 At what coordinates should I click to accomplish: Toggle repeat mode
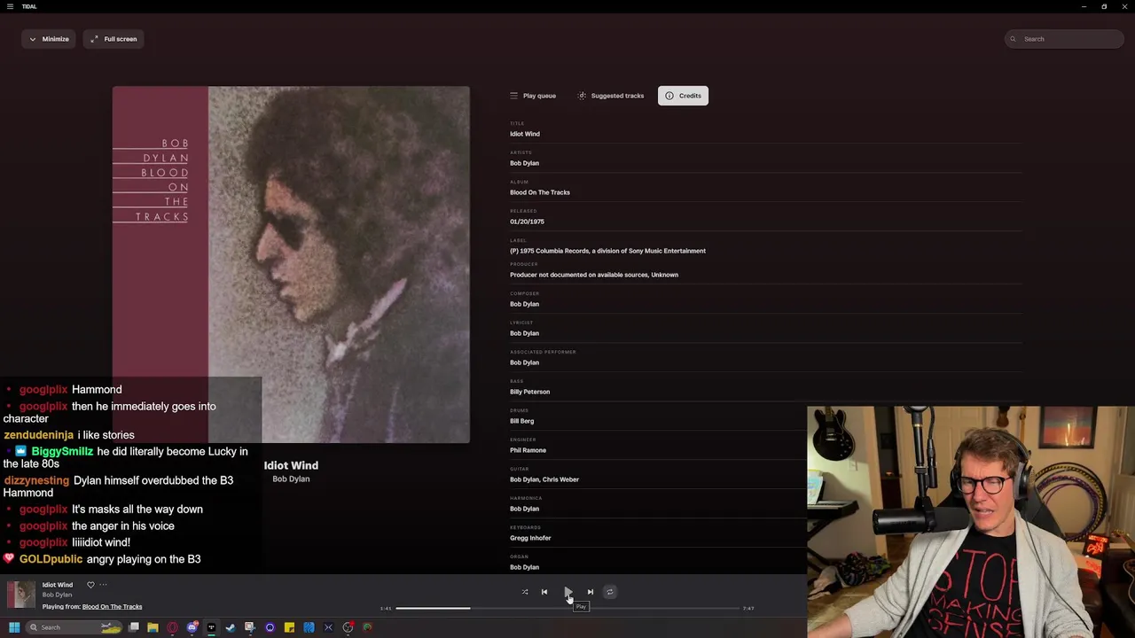point(610,592)
